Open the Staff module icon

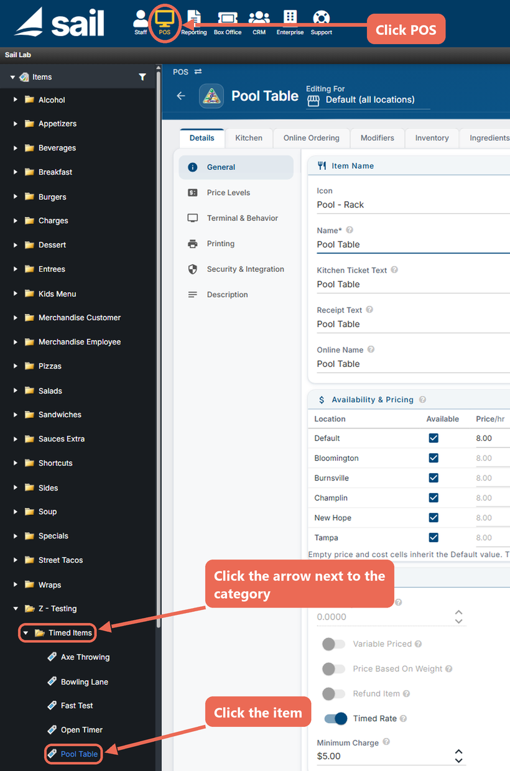tap(141, 22)
